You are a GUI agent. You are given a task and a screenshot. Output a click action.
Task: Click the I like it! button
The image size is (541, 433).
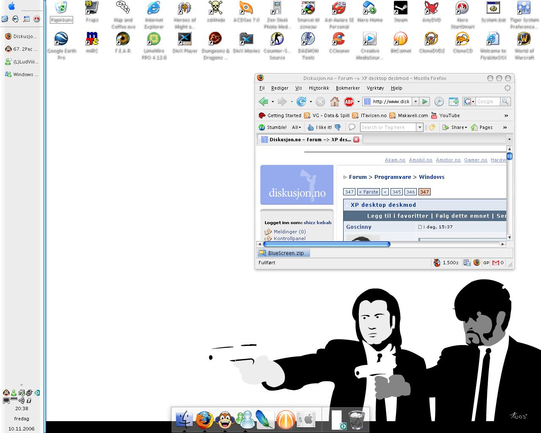coord(320,127)
